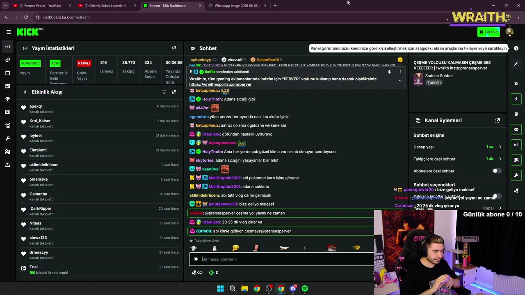Click the HolyThoth username in Adana sıcağı message

point(212,99)
